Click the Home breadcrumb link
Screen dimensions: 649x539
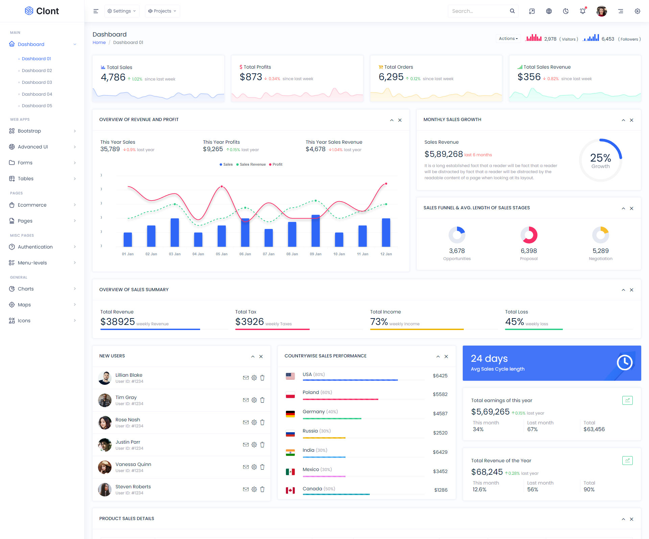tap(99, 42)
